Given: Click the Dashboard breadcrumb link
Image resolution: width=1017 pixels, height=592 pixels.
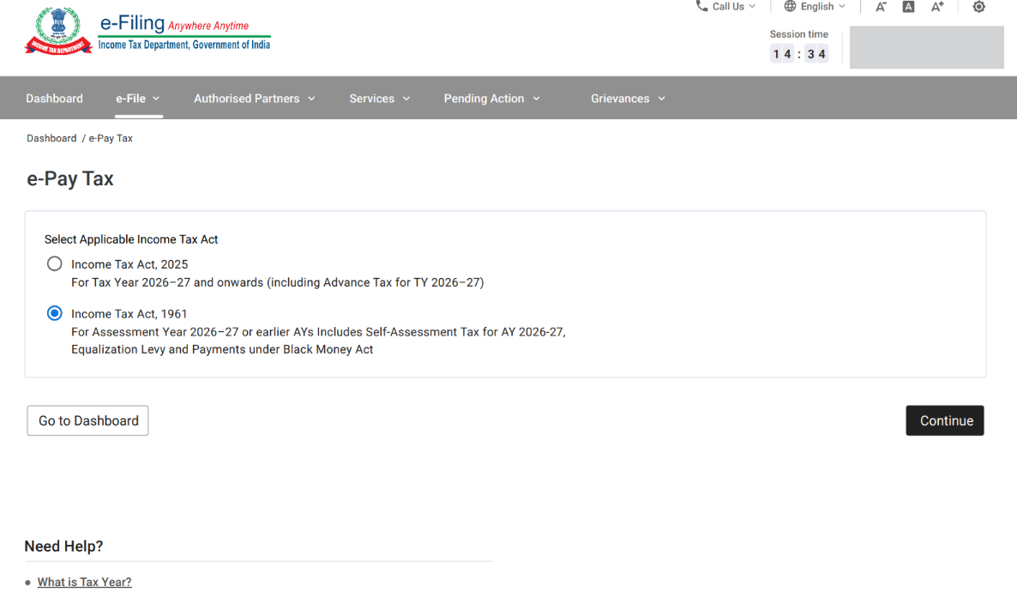Looking at the screenshot, I should [x=51, y=138].
